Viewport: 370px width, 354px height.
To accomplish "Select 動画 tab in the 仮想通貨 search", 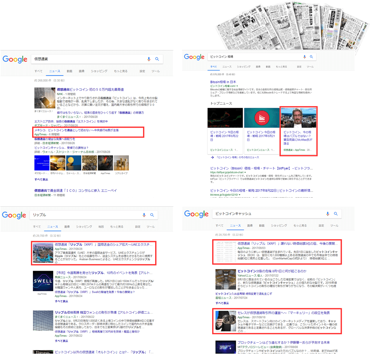I will (x=69, y=71).
